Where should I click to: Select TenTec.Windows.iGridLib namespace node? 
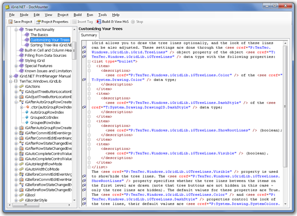[40, 81]
